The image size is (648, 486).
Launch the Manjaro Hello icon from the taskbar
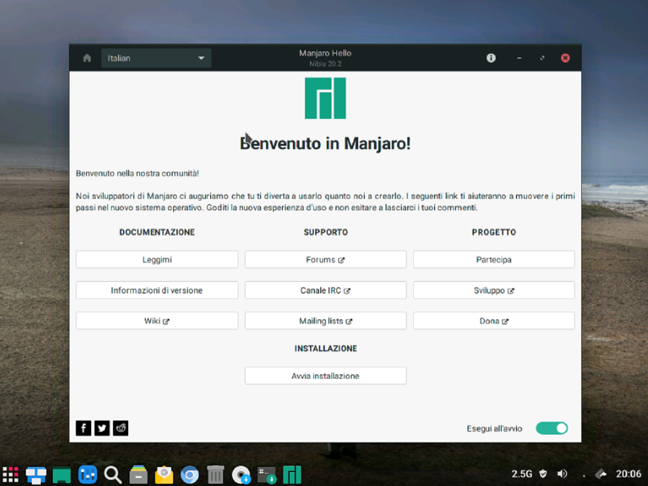click(x=292, y=474)
